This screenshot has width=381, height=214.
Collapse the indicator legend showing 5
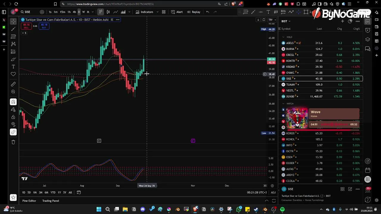tap(24, 33)
